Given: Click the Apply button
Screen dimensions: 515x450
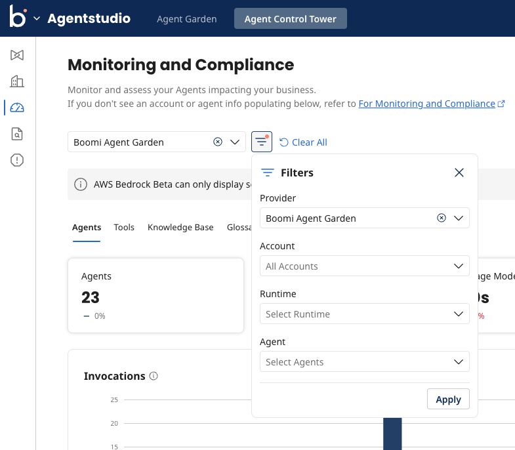Looking at the screenshot, I should [x=448, y=399].
